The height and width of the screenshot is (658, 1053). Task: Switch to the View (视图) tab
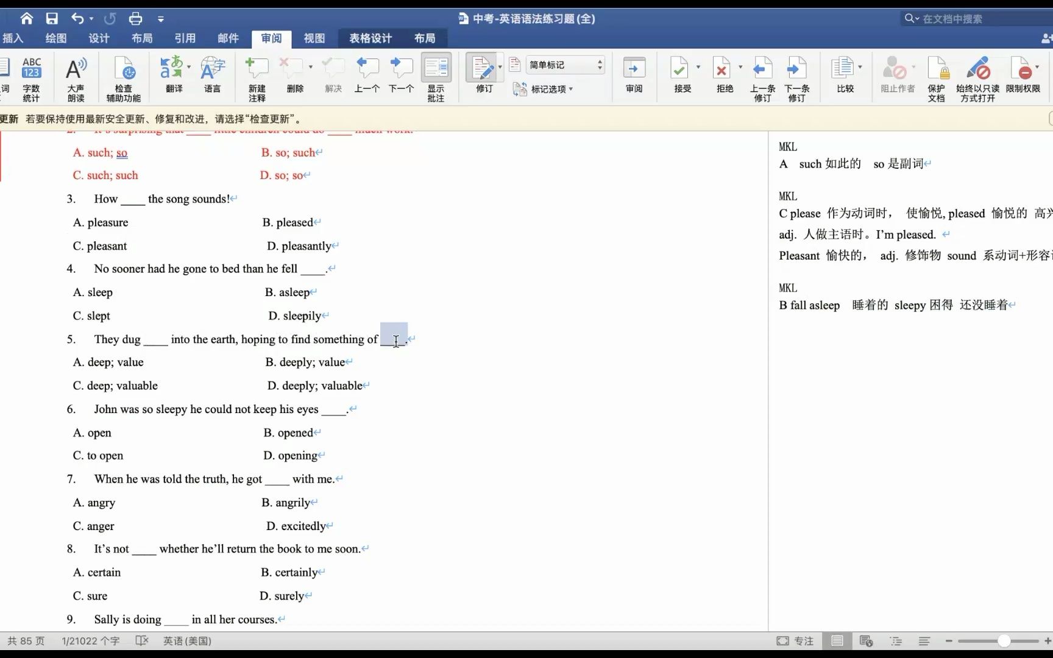(x=314, y=38)
